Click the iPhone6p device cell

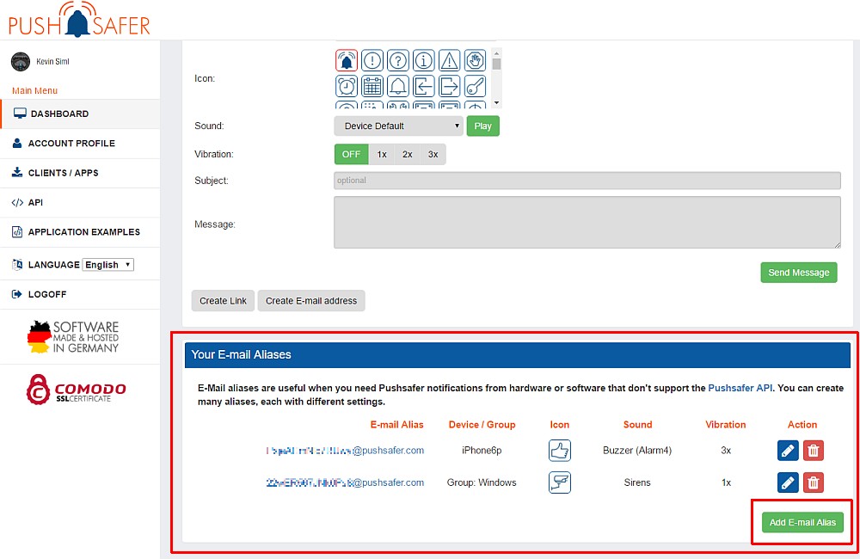(482, 451)
